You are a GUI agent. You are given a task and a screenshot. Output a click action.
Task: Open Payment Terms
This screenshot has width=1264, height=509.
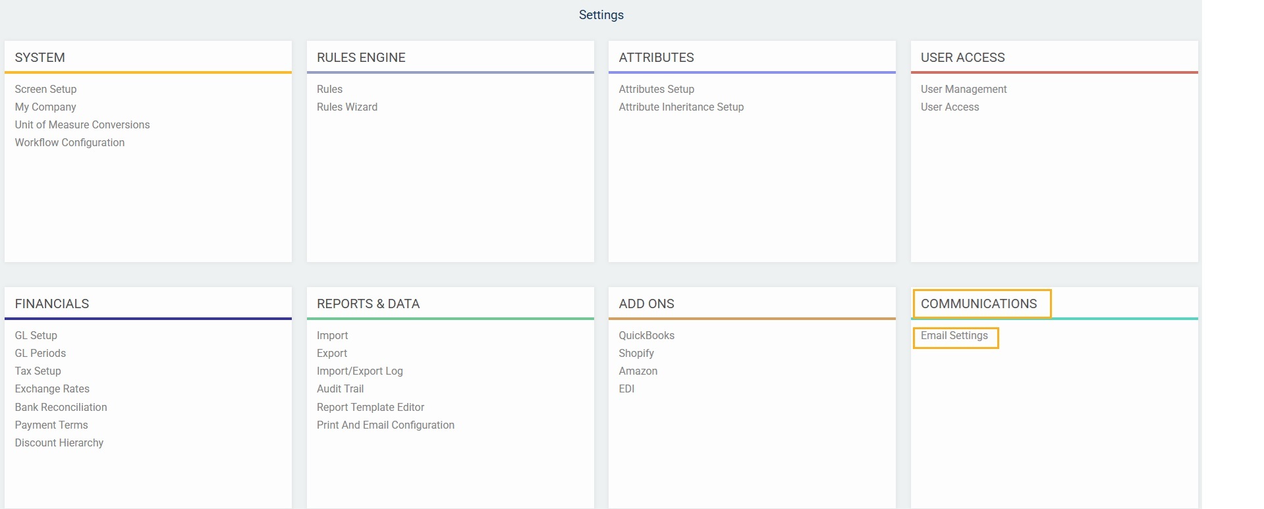pyautogui.click(x=51, y=425)
